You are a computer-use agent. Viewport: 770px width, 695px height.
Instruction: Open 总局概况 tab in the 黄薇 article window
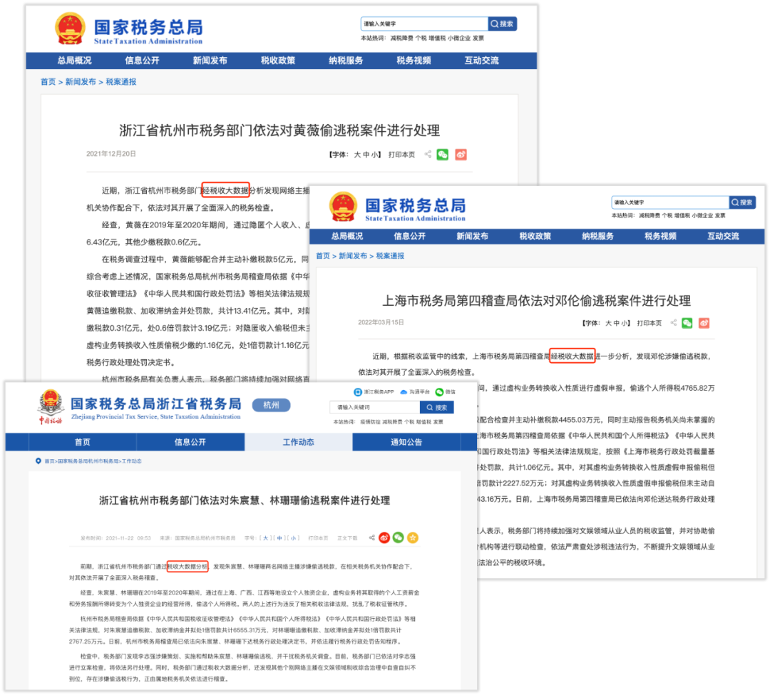point(74,61)
